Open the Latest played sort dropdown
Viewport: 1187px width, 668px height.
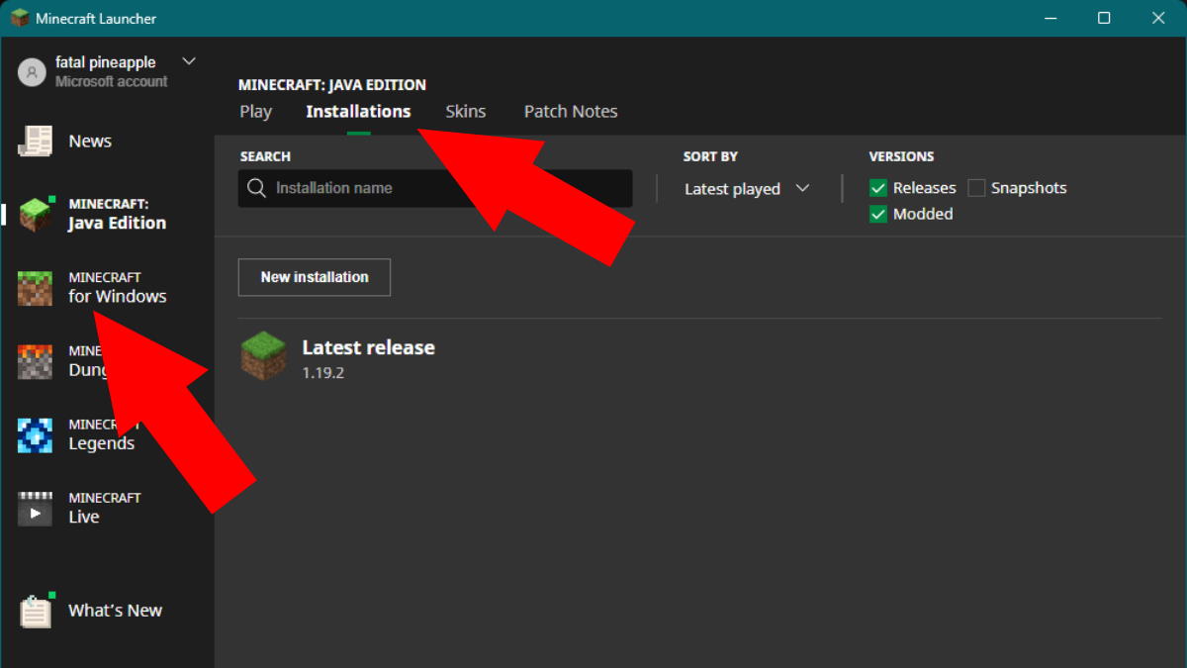[732, 188]
